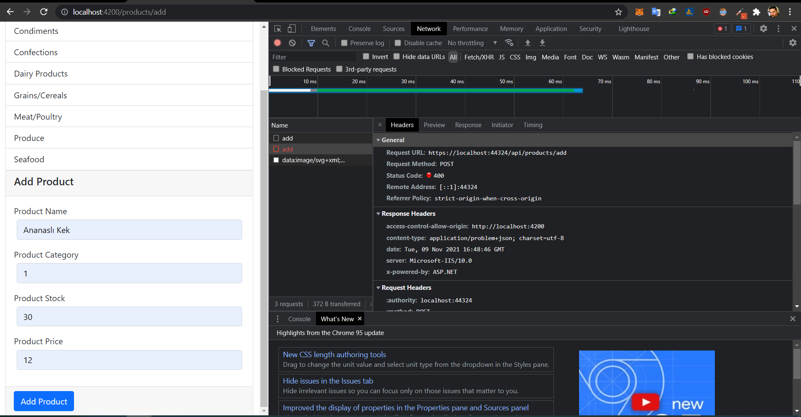The image size is (801, 417).
Task: Stop recording network log
Action: pyautogui.click(x=277, y=43)
